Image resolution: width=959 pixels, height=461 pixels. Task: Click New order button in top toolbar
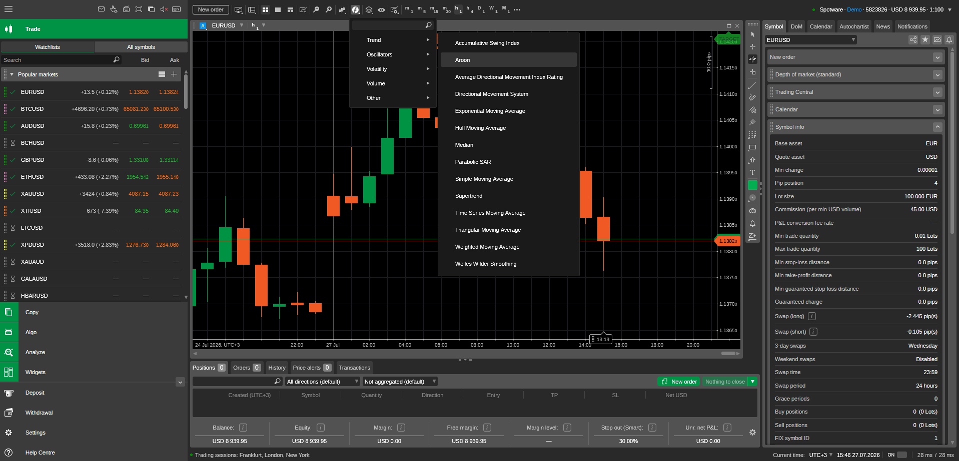[211, 9]
